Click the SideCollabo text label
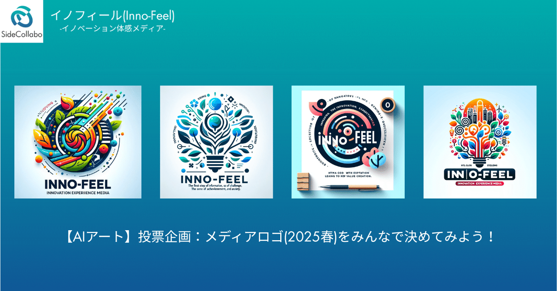Image resolution: width=557 pixels, height=291 pixels. coord(22,35)
